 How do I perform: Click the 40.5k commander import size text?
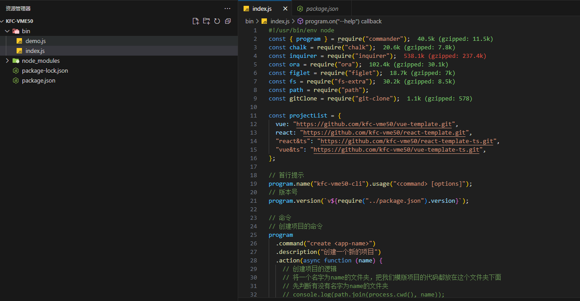[x=455, y=39]
